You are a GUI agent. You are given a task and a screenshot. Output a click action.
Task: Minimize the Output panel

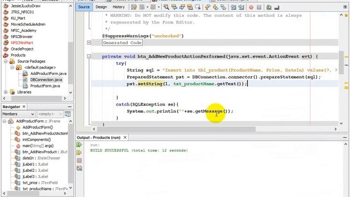tap(345, 137)
